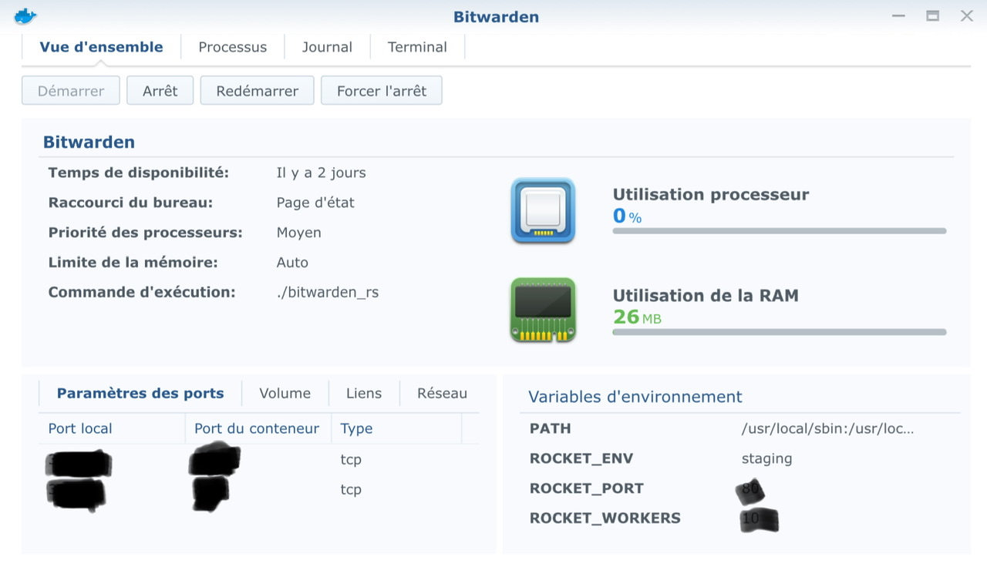Screen dimensions: 987x570
Task: Click the Type column header
Action: pyautogui.click(x=396, y=428)
